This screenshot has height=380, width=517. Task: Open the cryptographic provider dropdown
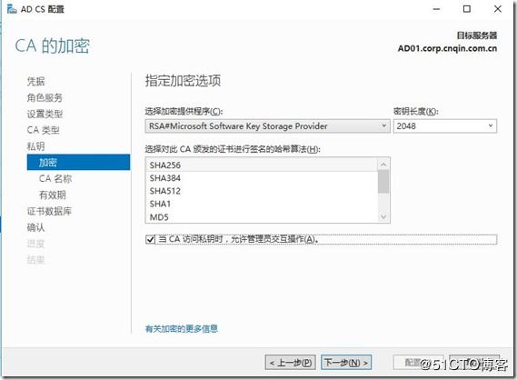(x=267, y=126)
